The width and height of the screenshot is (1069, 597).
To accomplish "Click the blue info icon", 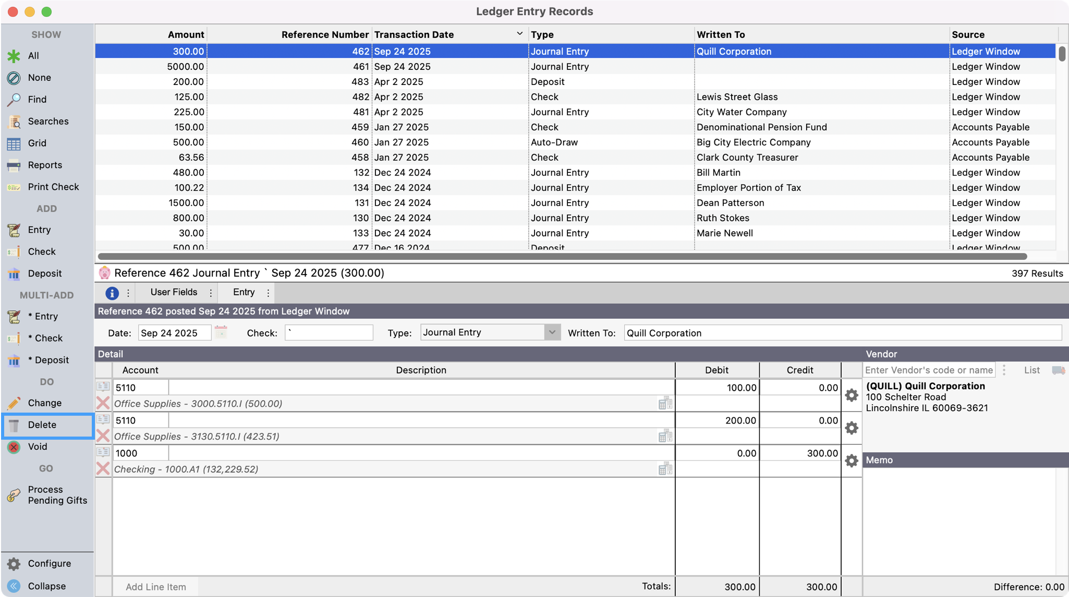I will coord(112,293).
